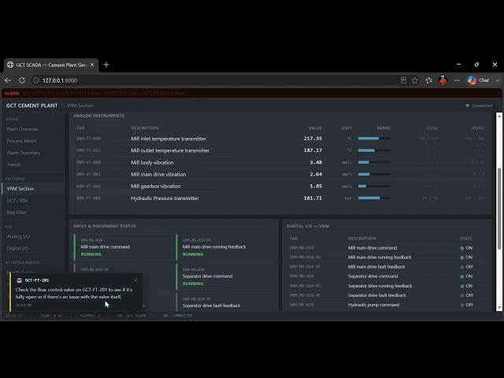The image size is (504, 378).
Task: Click the Connected status indicator
Action: [479, 106]
